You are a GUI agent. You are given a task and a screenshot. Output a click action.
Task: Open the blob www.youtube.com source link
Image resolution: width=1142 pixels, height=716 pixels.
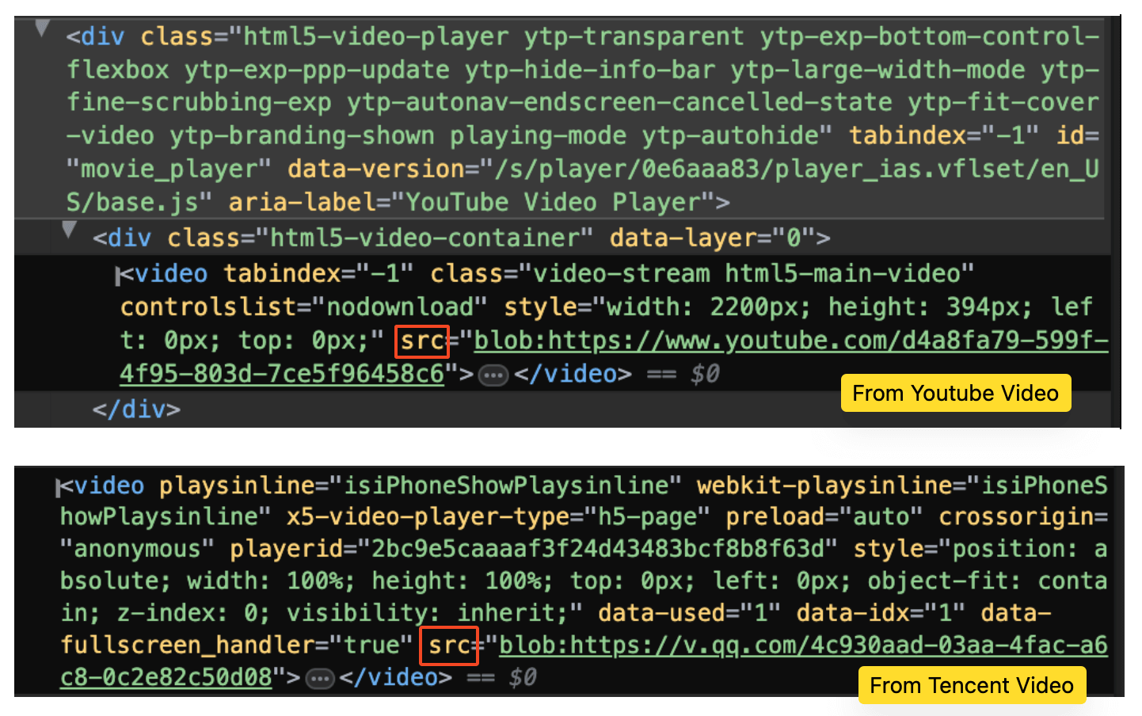(x=614, y=356)
